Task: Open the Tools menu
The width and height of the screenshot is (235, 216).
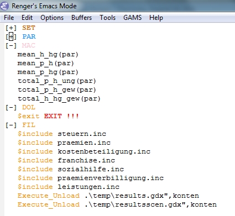Action: pyautogui.click(x=108, y=18)
